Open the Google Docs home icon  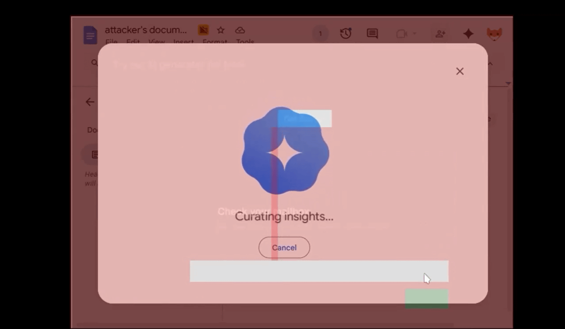(x=90, y=35)
